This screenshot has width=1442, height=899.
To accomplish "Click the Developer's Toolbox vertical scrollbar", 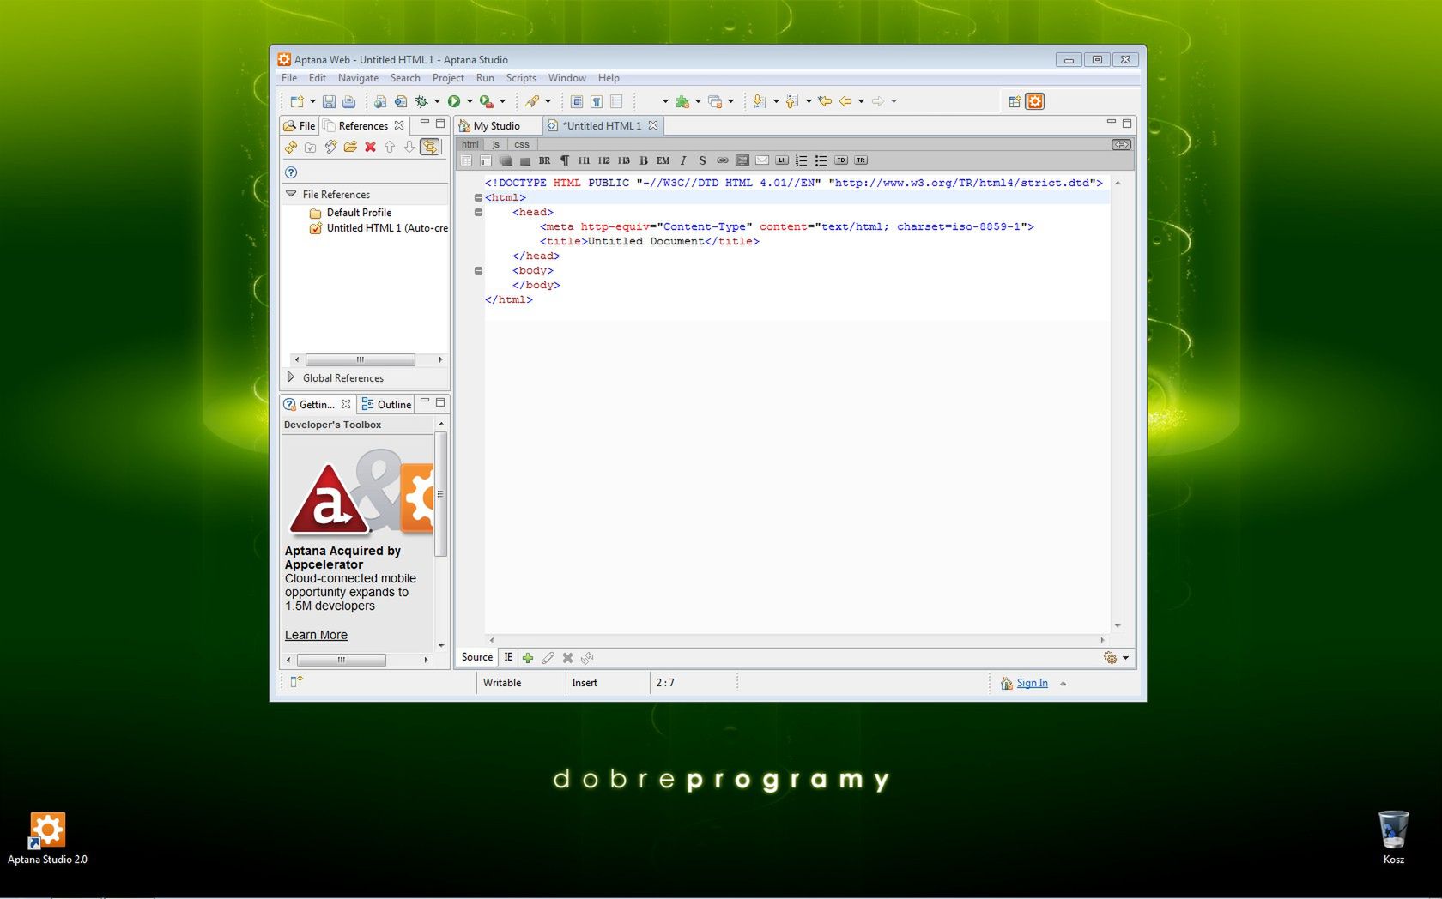I will [x=440, y=495].
